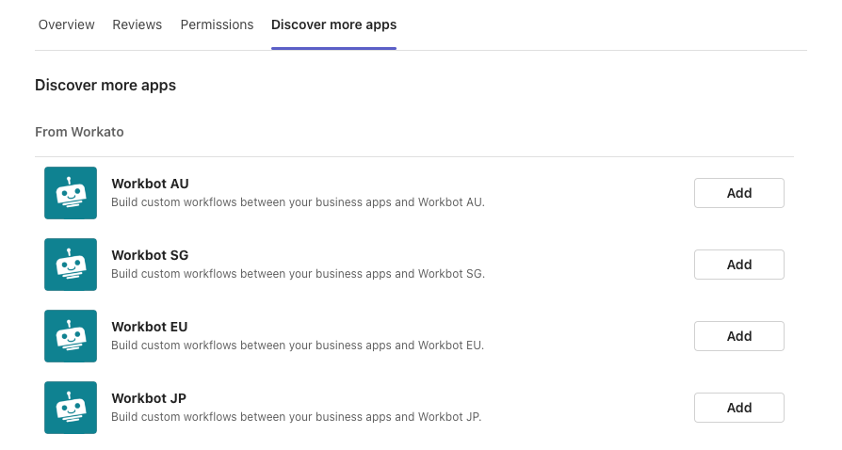The image size is (842, 450).
Task: Open the Workbot AU app title
Action: (150, 184)
